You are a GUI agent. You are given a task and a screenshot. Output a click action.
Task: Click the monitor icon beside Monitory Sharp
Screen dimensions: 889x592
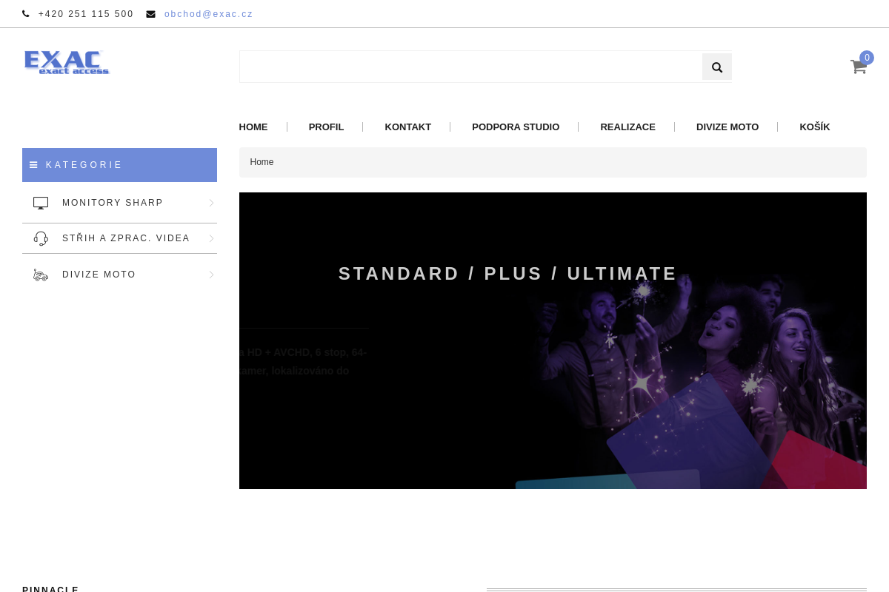pos(41,203)
